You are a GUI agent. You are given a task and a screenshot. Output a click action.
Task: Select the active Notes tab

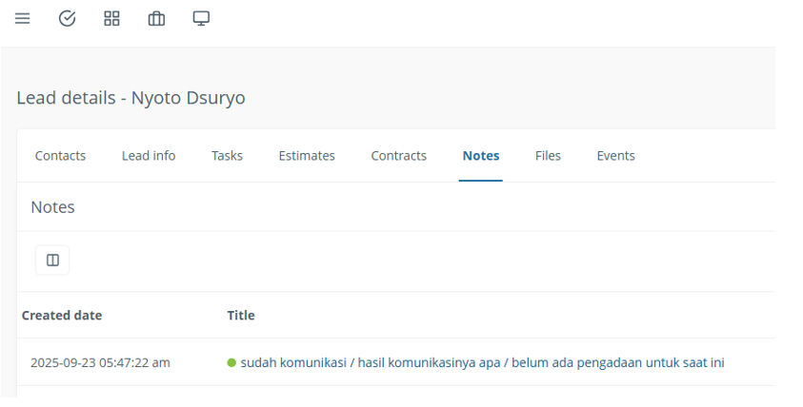[x=480, y=156]
